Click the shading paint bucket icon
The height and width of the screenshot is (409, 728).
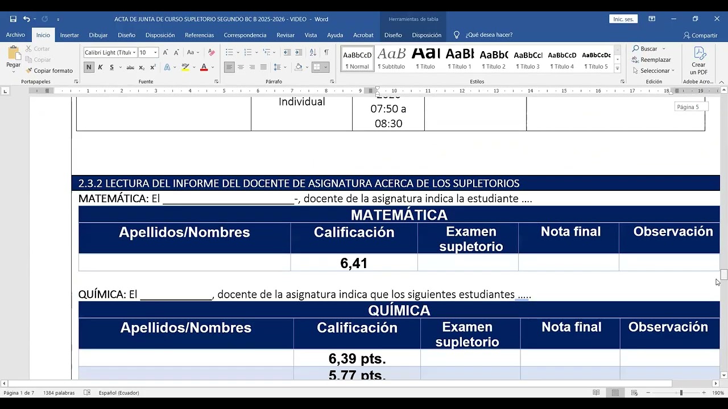[299, 67]
